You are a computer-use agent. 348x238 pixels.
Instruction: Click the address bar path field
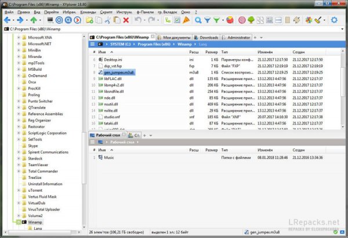click(172, 29)
